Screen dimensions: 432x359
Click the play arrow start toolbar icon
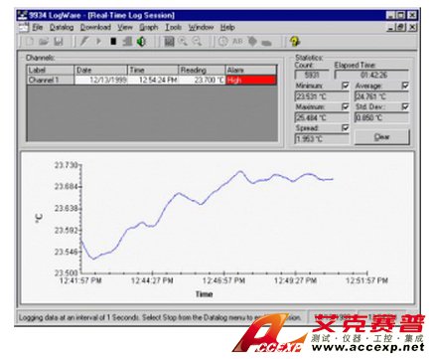[98, 42]
